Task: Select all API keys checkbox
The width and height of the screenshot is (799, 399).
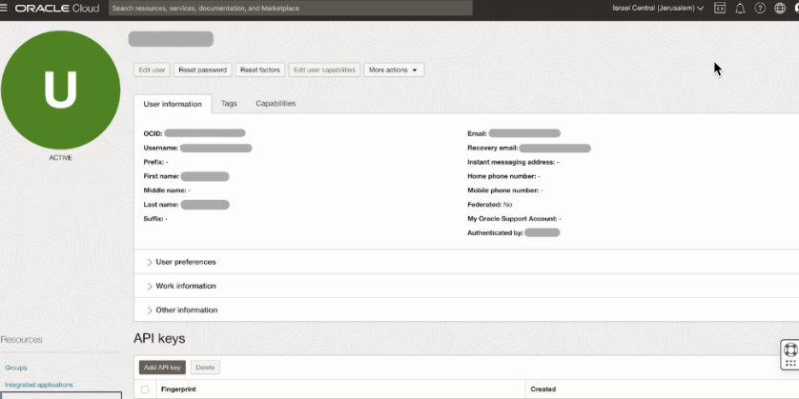Action: click(145, 389)
